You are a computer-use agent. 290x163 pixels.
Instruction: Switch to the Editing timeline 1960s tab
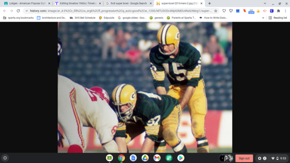click(x=77, y=3)
